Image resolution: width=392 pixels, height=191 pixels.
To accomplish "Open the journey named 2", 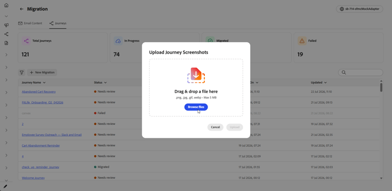I will tap(22, 124).
